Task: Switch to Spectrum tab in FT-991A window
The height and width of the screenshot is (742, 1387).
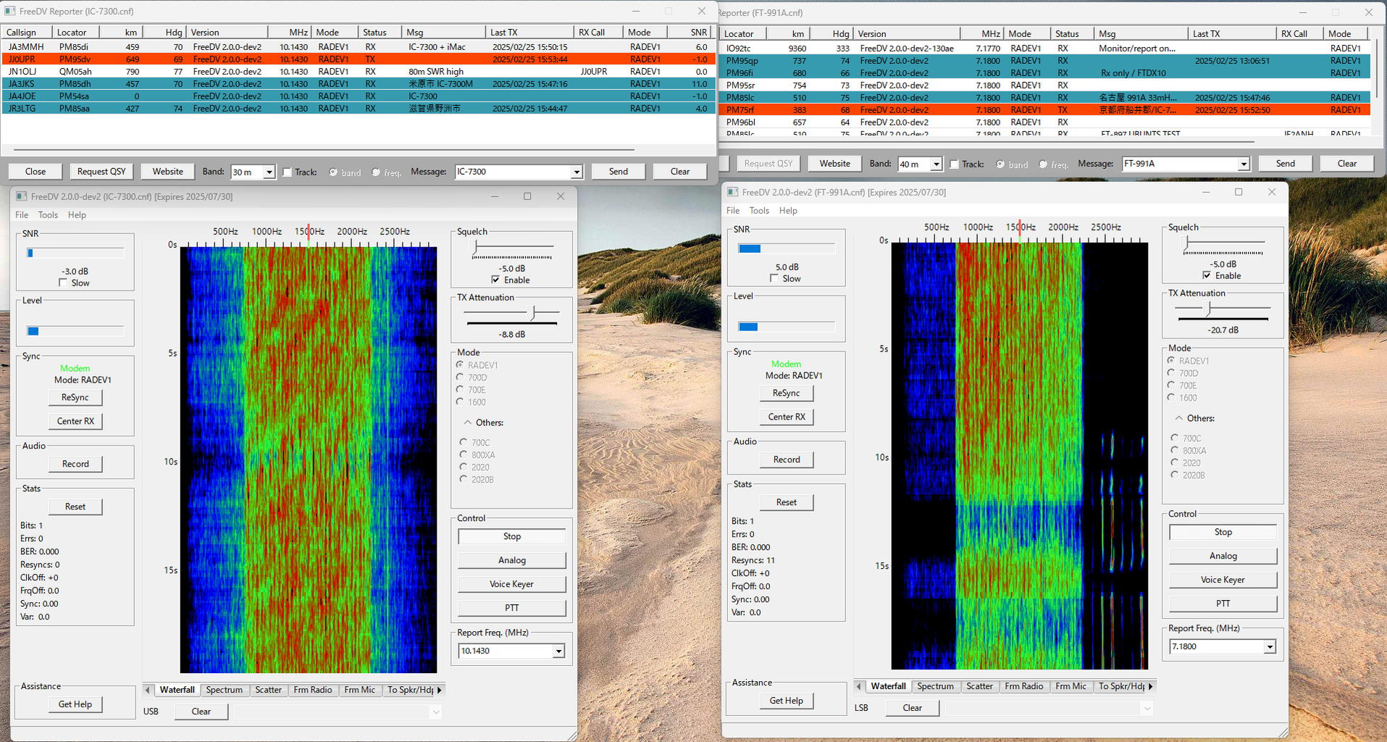Action: [935, 686]
